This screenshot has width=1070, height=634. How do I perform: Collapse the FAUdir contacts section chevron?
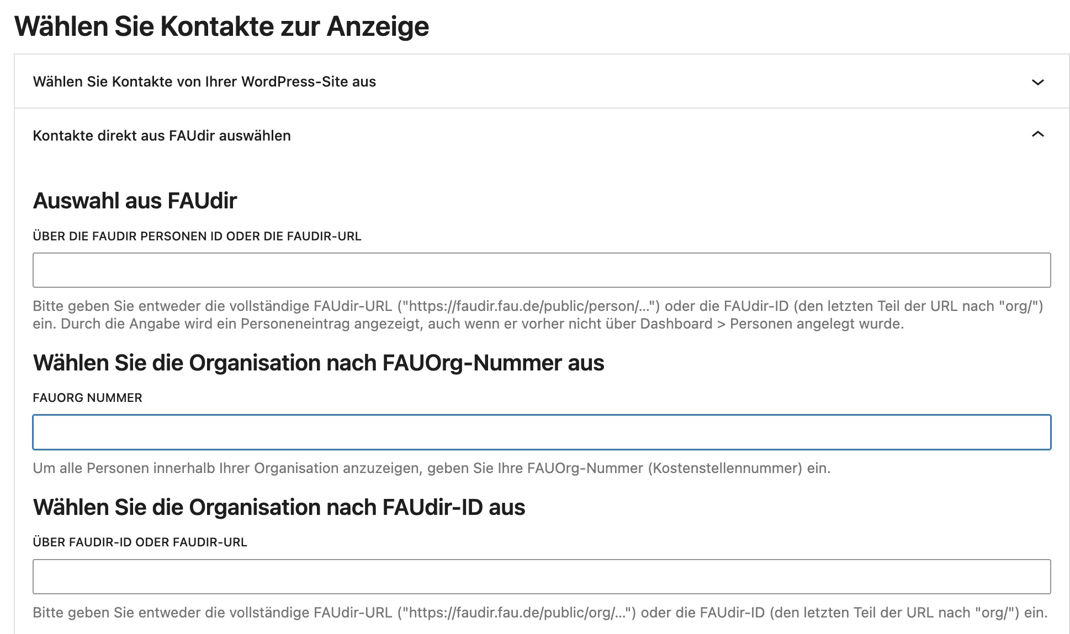[1037, 135]
